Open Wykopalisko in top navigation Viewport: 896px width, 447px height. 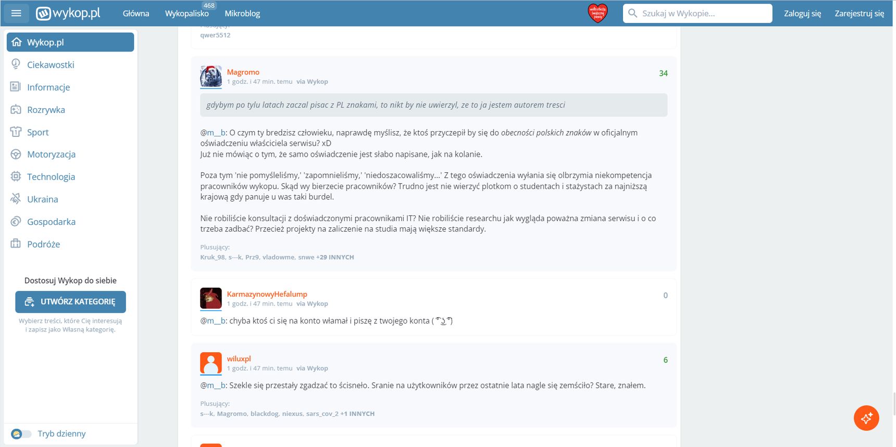pyautogui.click(x=187, y=14)
